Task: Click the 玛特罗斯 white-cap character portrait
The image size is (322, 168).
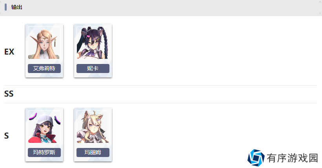Action: (x=44, y=127)
